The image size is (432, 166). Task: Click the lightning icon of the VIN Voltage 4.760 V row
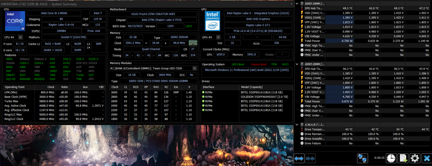[x=302, y=96]
